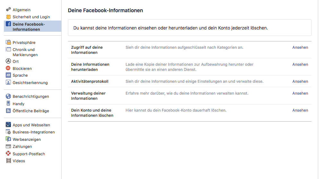This screenshot has height=179, width=333.
Task: Click the globe icon for Benachrichtigungen
Action: click(8, 96)
